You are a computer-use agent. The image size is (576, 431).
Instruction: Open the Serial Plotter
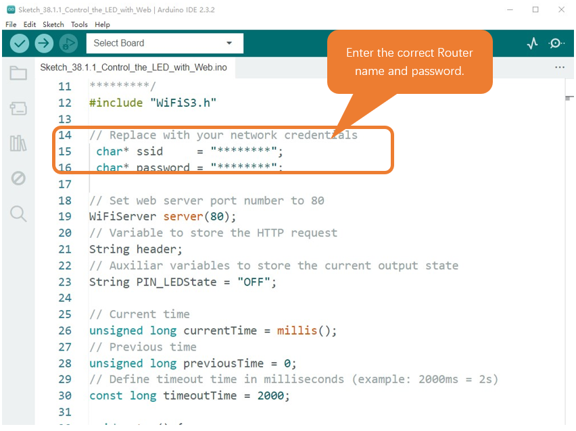[532, 43]
